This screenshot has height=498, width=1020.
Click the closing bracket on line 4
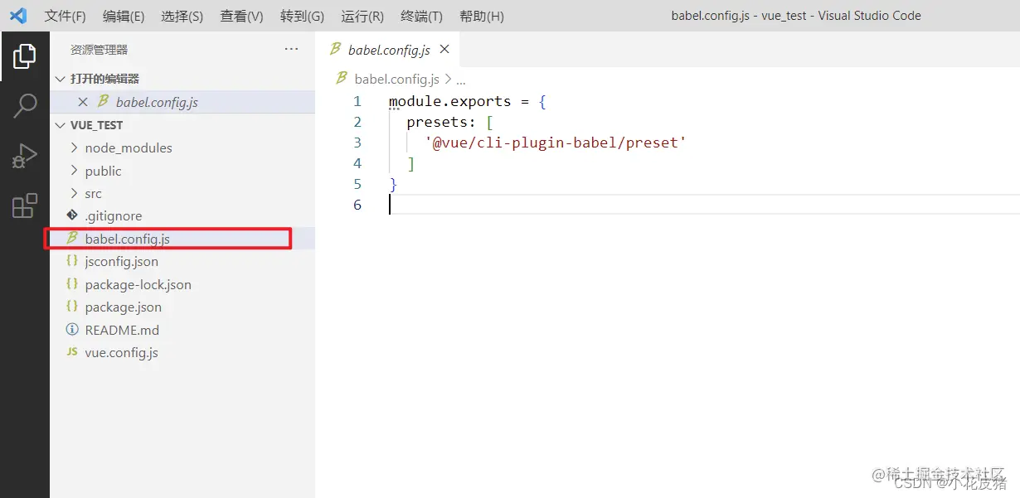410,163
